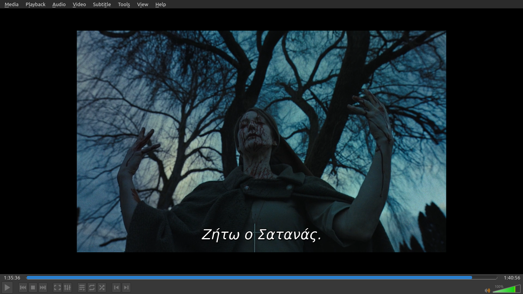The width and height of the screenshot is (523, 294).
Task: Toggle random shuffle playback
Action: 102,287
